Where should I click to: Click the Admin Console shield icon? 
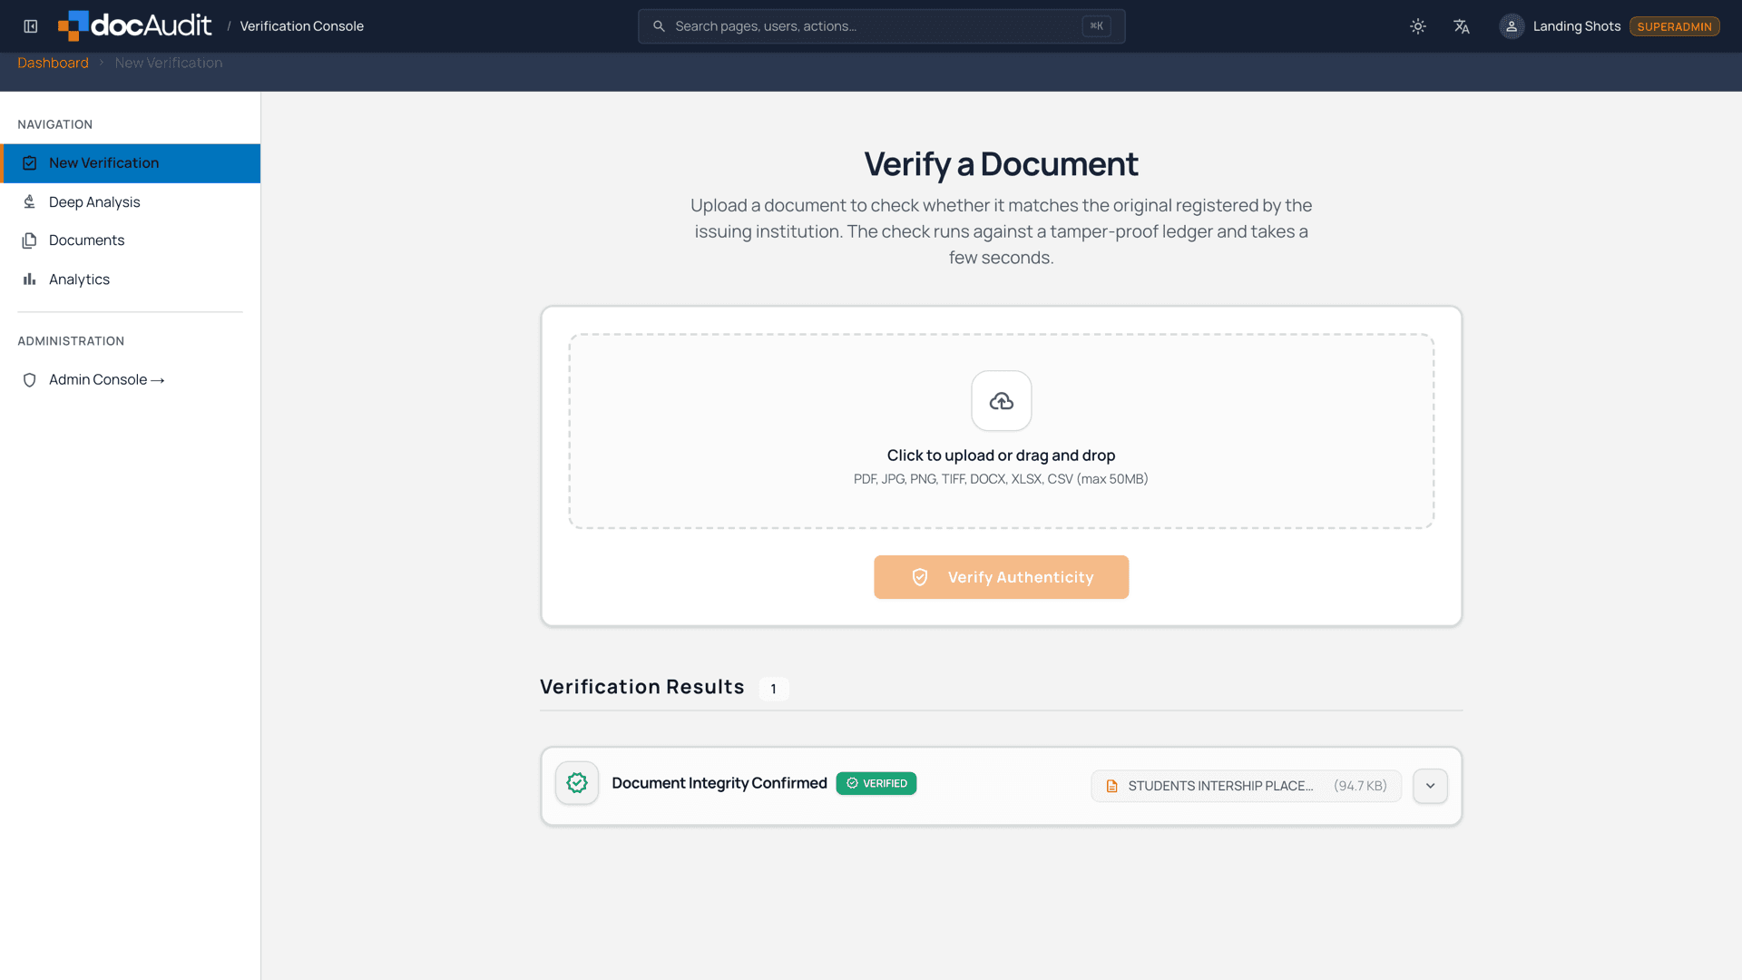30,380
